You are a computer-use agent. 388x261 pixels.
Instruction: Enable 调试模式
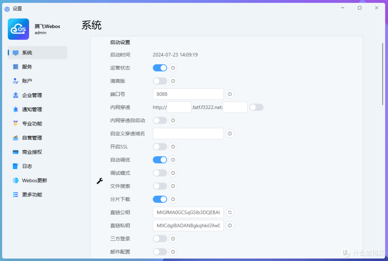(x=160, y=173)
